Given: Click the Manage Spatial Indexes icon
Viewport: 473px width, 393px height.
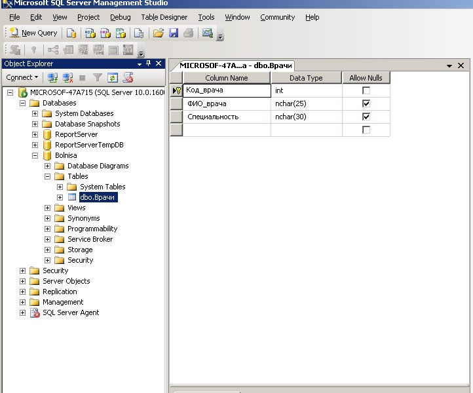Looking at the screenshot, I should (x=128, y=50).
